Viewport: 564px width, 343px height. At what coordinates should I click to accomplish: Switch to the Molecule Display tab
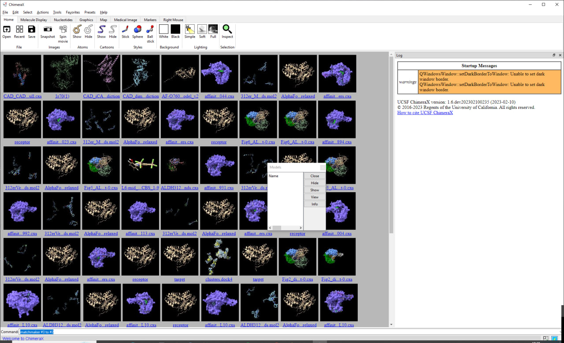[x=34, y=20]
